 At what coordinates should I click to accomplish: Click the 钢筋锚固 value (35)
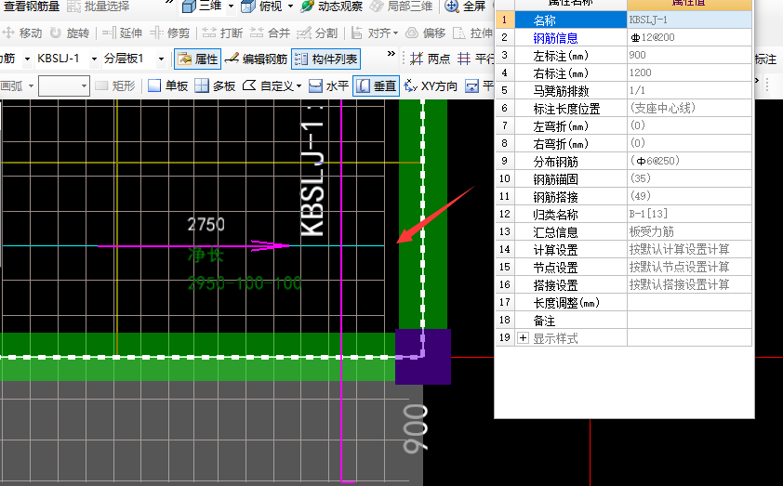pyautogui.click(x=689, y=178)
